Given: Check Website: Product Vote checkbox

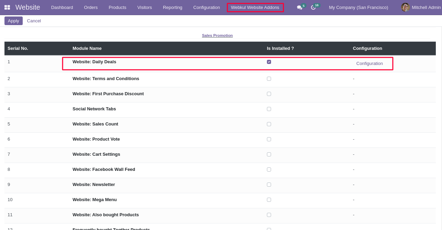Looking at the screenshot, I should 269,139.
